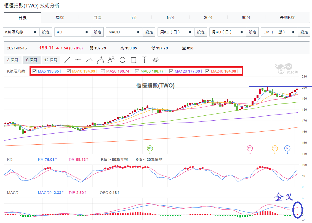Switch to the 周線 tab
Image resolution: width=312 pixels, height=223 pixels.
point(60,17)
